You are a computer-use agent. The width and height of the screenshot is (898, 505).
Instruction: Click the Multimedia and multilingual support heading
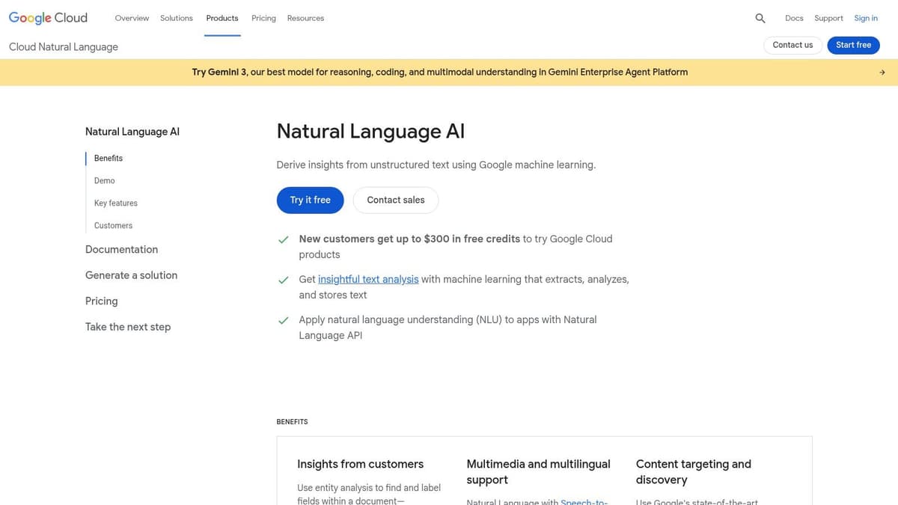coord(538,472)
